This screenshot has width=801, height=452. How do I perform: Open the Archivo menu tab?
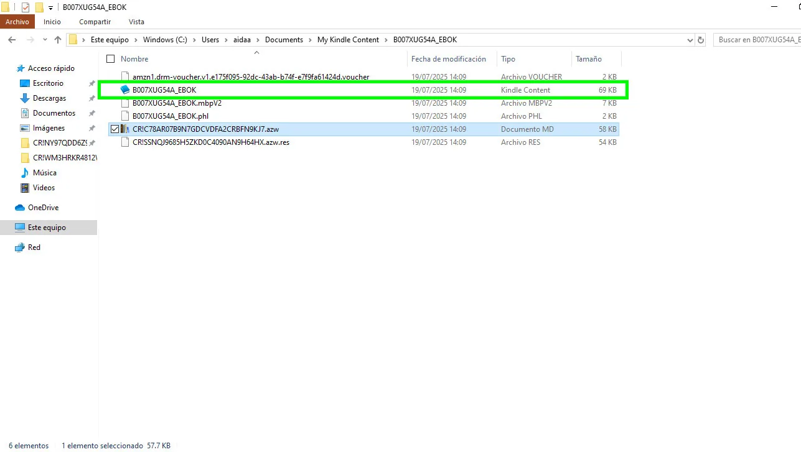click(17, 22)
